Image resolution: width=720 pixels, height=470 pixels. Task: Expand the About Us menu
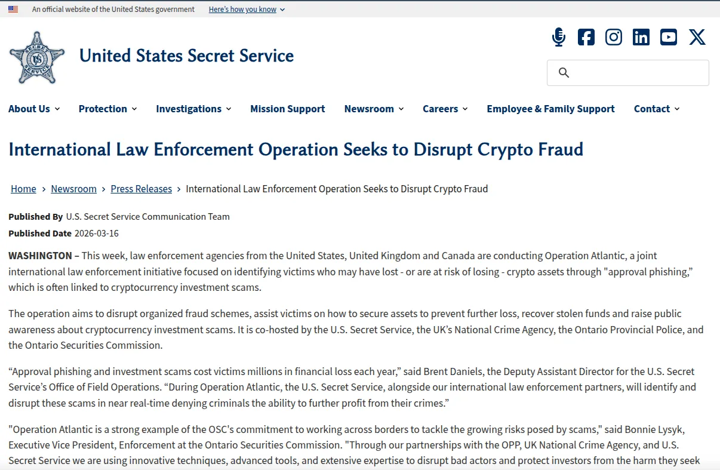pos(34,109)
